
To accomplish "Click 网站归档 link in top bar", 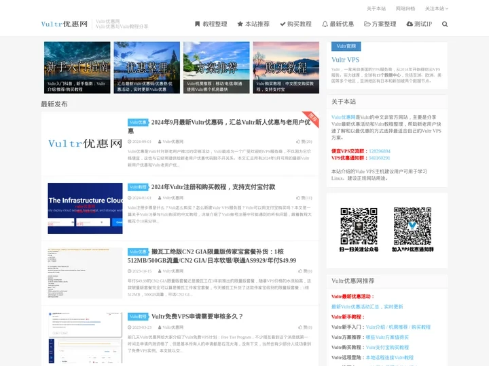I will click(405, 9).
